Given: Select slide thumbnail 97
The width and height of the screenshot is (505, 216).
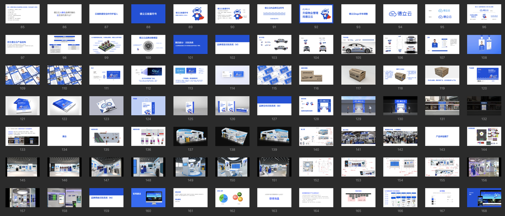Looking at the screenshot, I should [x=23, y=45].
